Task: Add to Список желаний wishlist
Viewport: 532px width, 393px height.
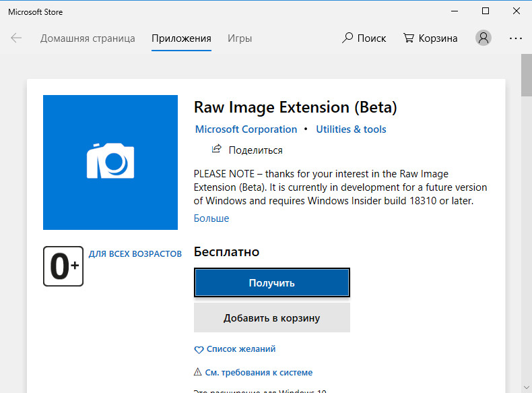Action: pyautogui.click(x=235, y=349)
